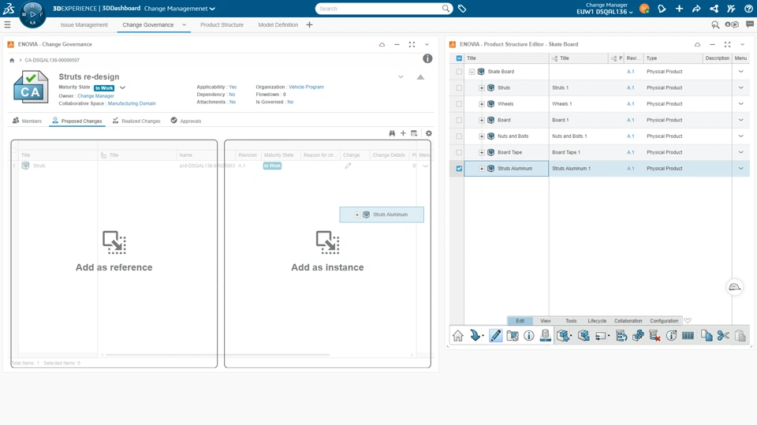757x425 pixels.
Task: Click the tag icon beside the search box
Action: pyautogui.click(x=462, y=9)
